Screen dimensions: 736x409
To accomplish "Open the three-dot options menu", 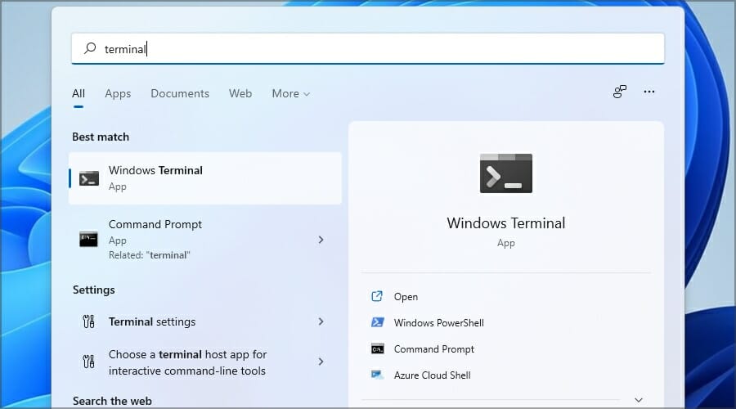I will pyautogui.click(x=649, y=92).
